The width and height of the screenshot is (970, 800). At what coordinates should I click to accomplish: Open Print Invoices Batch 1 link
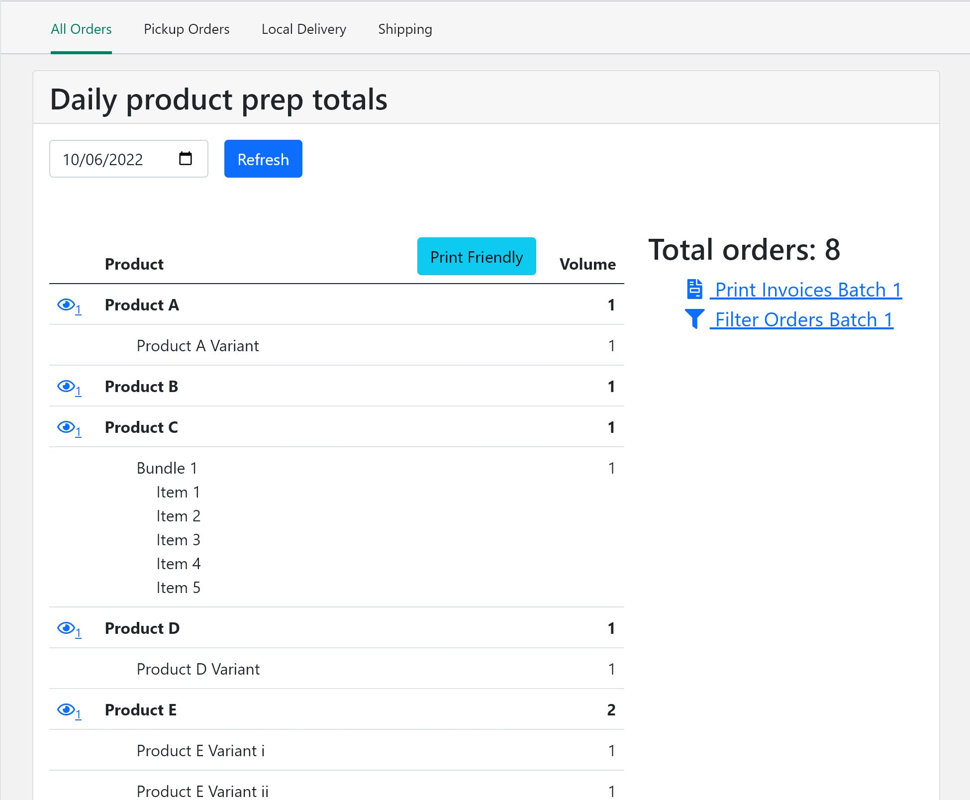808,290
